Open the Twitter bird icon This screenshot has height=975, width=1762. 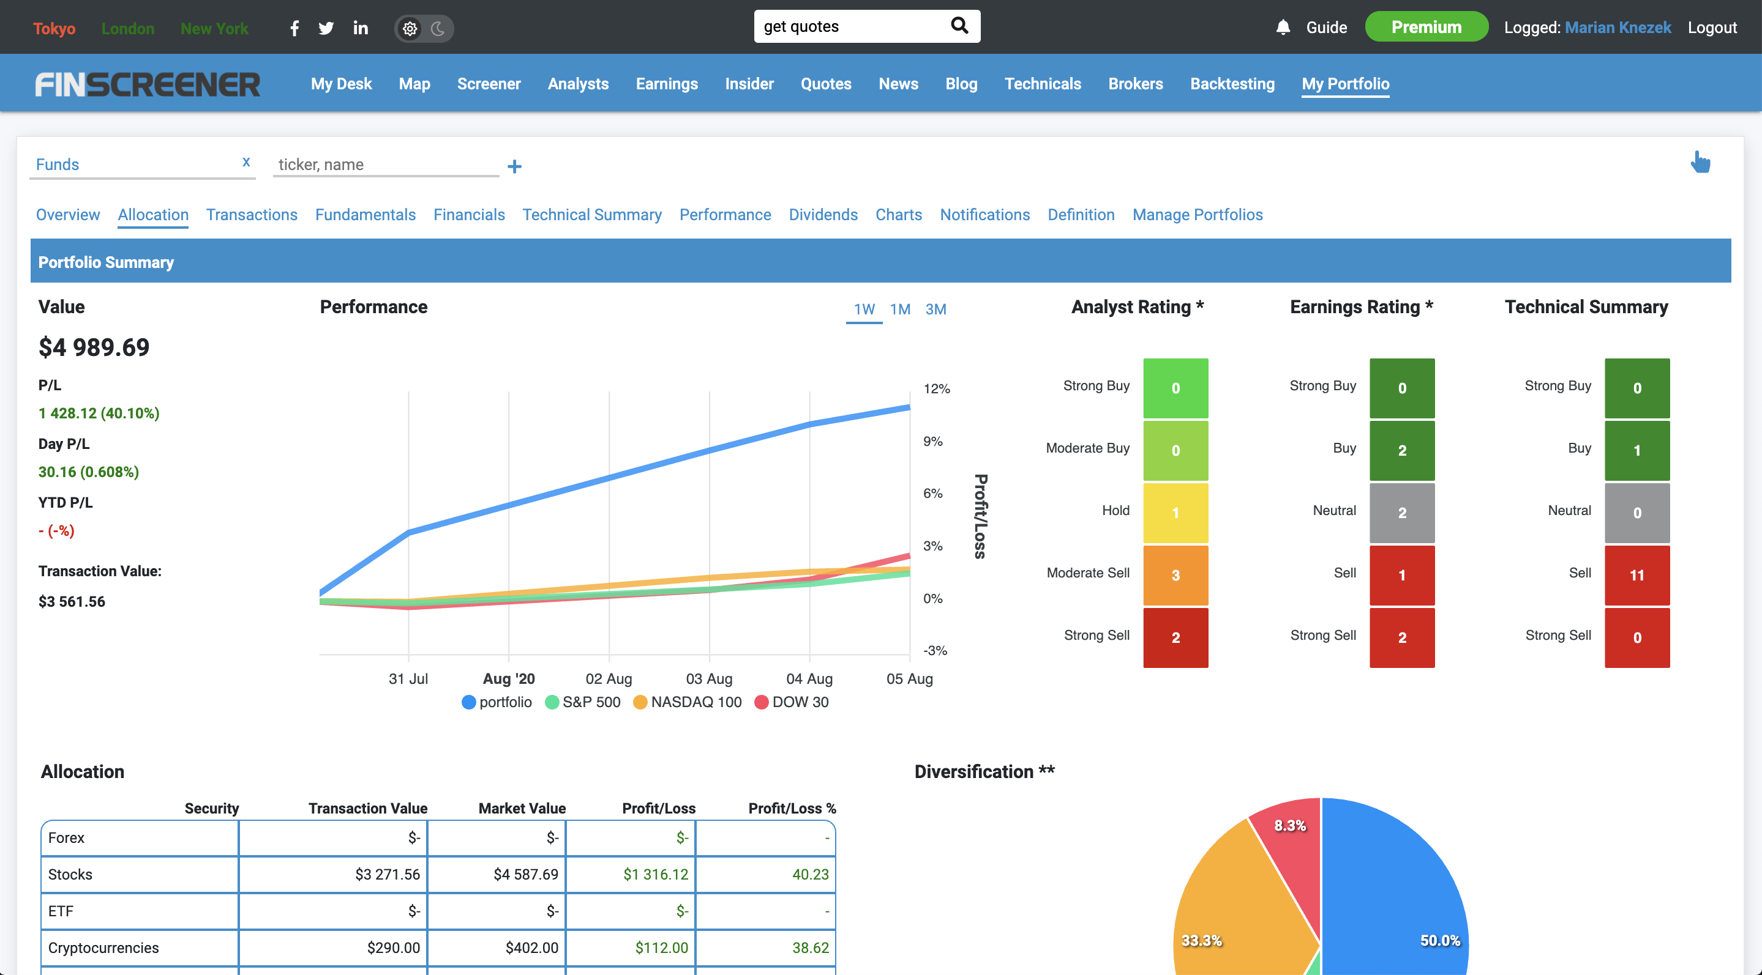pos(326,28)
